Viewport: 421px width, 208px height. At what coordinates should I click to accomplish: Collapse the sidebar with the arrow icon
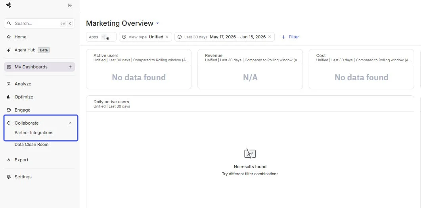(70, 5)
